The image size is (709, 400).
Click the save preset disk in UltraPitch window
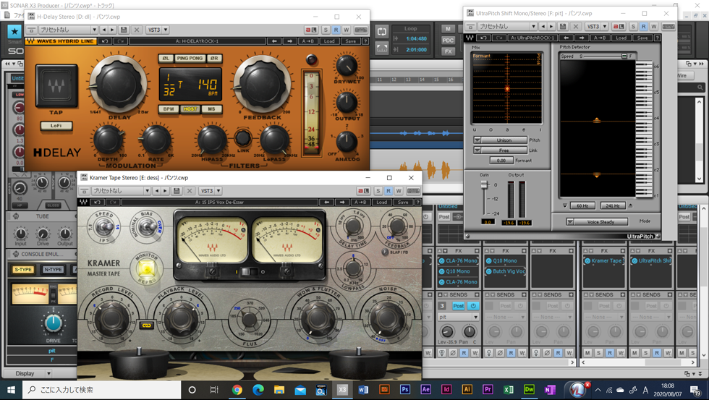pos(563,26)
